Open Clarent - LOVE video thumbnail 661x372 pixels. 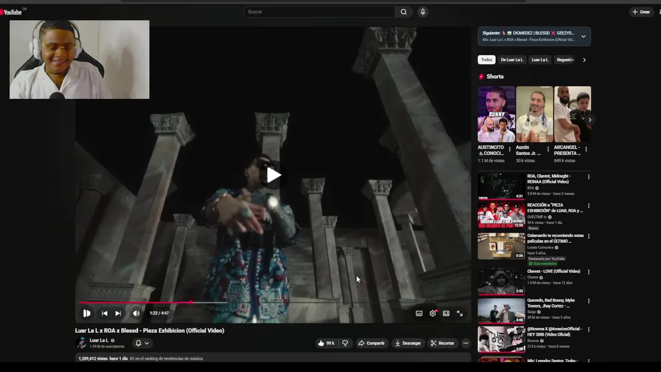pos(501,282)
